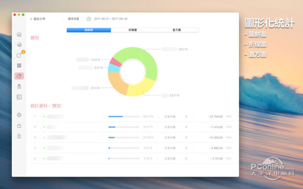Click the pink 4.33% donut segment
The width and height of the screenshot is (303, 189).
(116, 62)
